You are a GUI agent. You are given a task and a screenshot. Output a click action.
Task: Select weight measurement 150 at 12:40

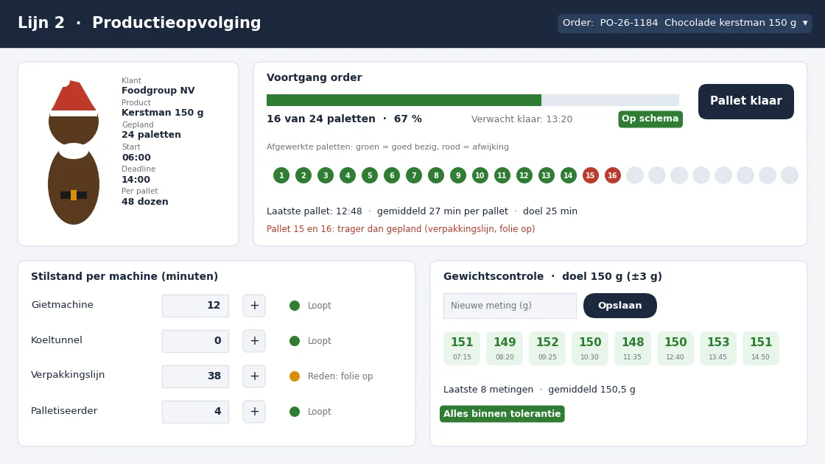675,348
